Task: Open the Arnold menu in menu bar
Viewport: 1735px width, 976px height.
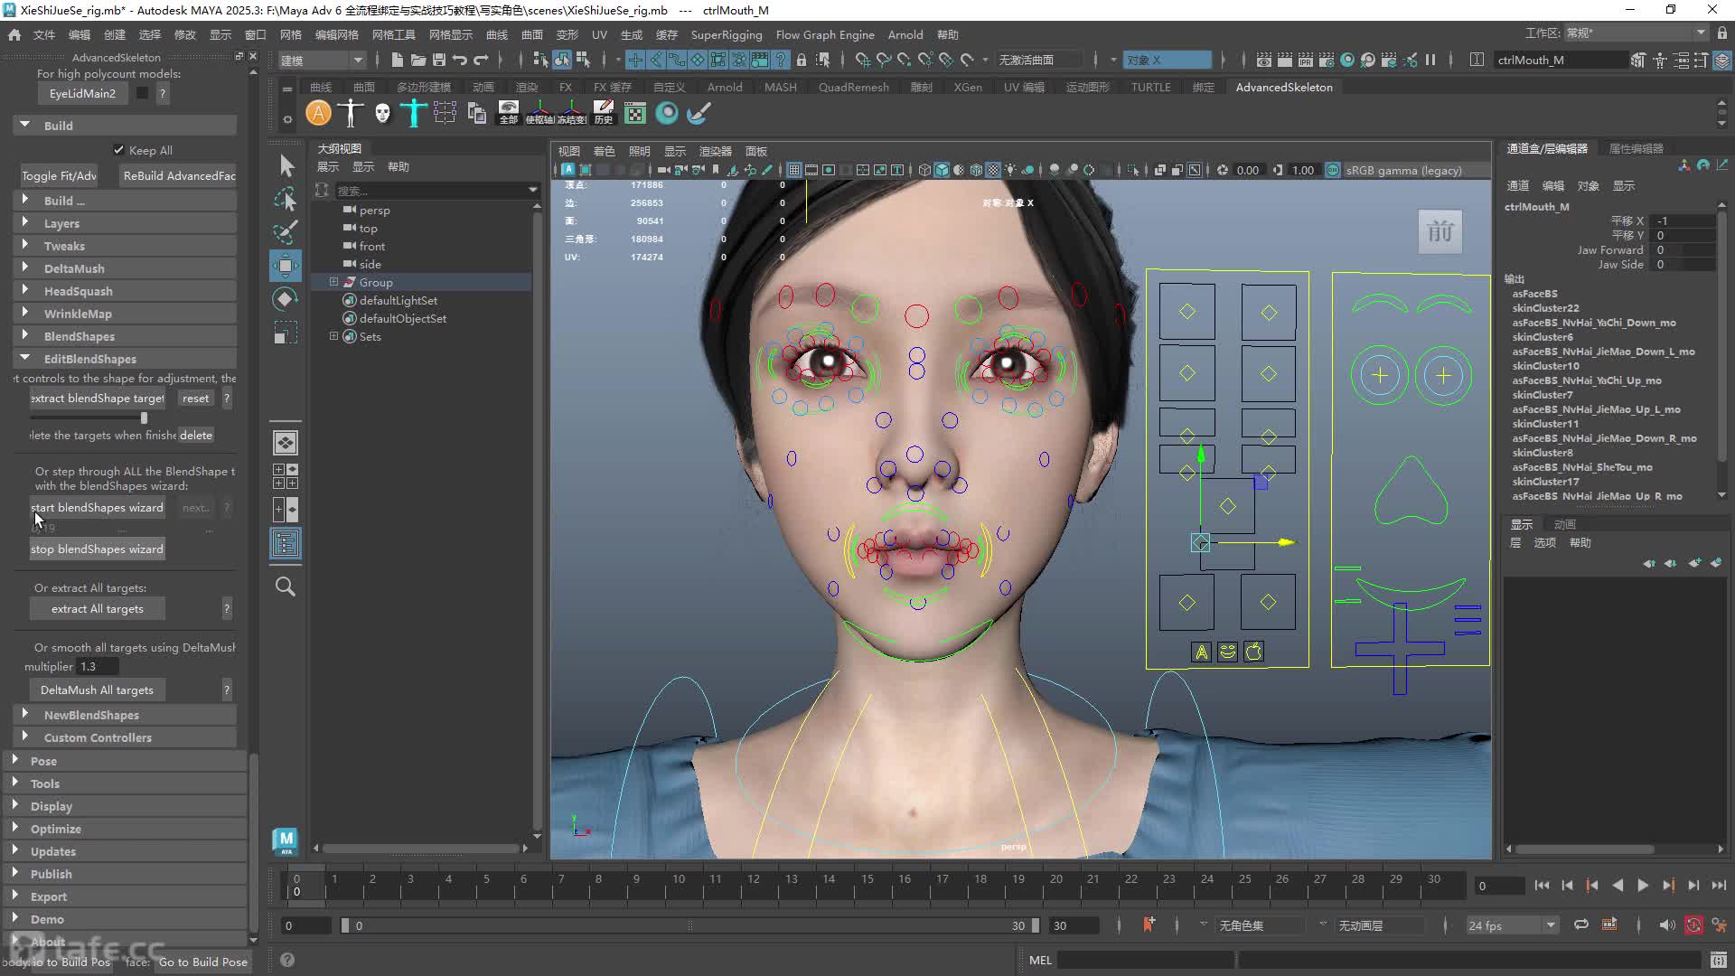Action: click(x=905, y=34)
